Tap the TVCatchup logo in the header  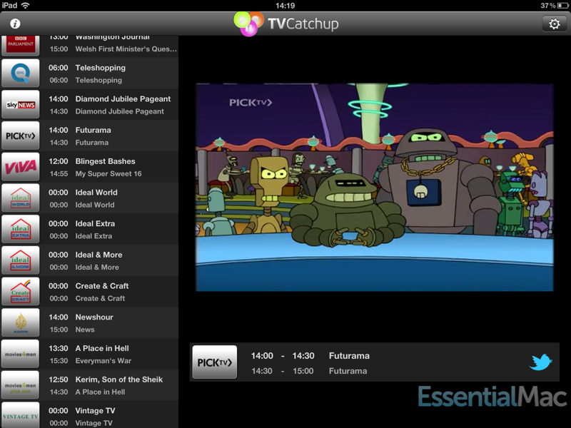point(287,24)
